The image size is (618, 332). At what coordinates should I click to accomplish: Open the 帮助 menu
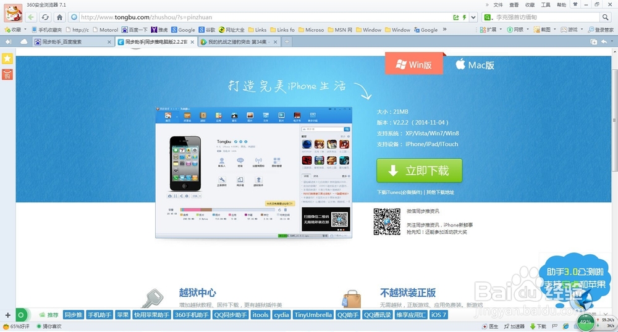click(561, 5)
